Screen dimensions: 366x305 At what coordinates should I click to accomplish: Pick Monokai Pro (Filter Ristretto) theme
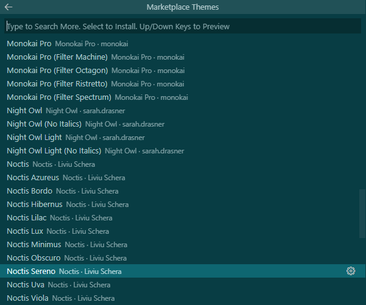(57, 84)
